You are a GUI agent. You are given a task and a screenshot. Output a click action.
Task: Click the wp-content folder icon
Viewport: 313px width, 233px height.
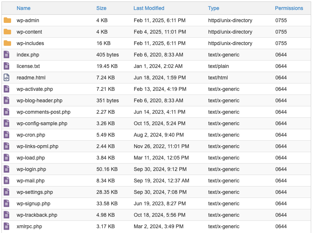7,32
